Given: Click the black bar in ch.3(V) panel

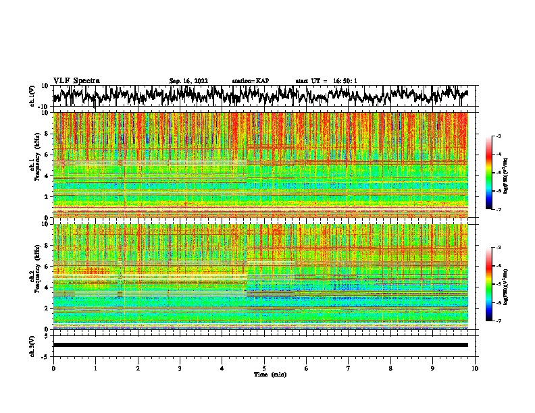Looking at the screenshot, I should pos(261,345).
